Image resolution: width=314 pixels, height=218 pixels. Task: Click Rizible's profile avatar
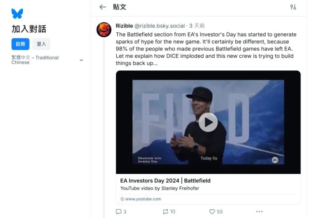pos(104,29)
